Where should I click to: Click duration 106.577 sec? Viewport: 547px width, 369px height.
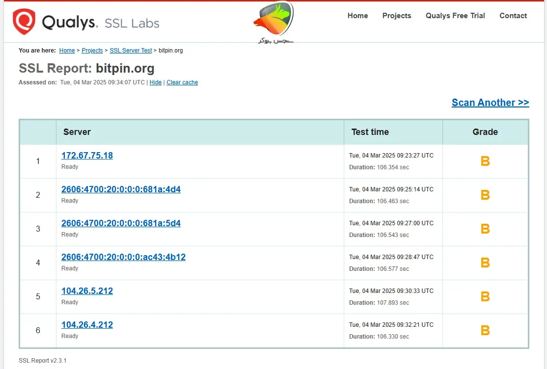379,269
